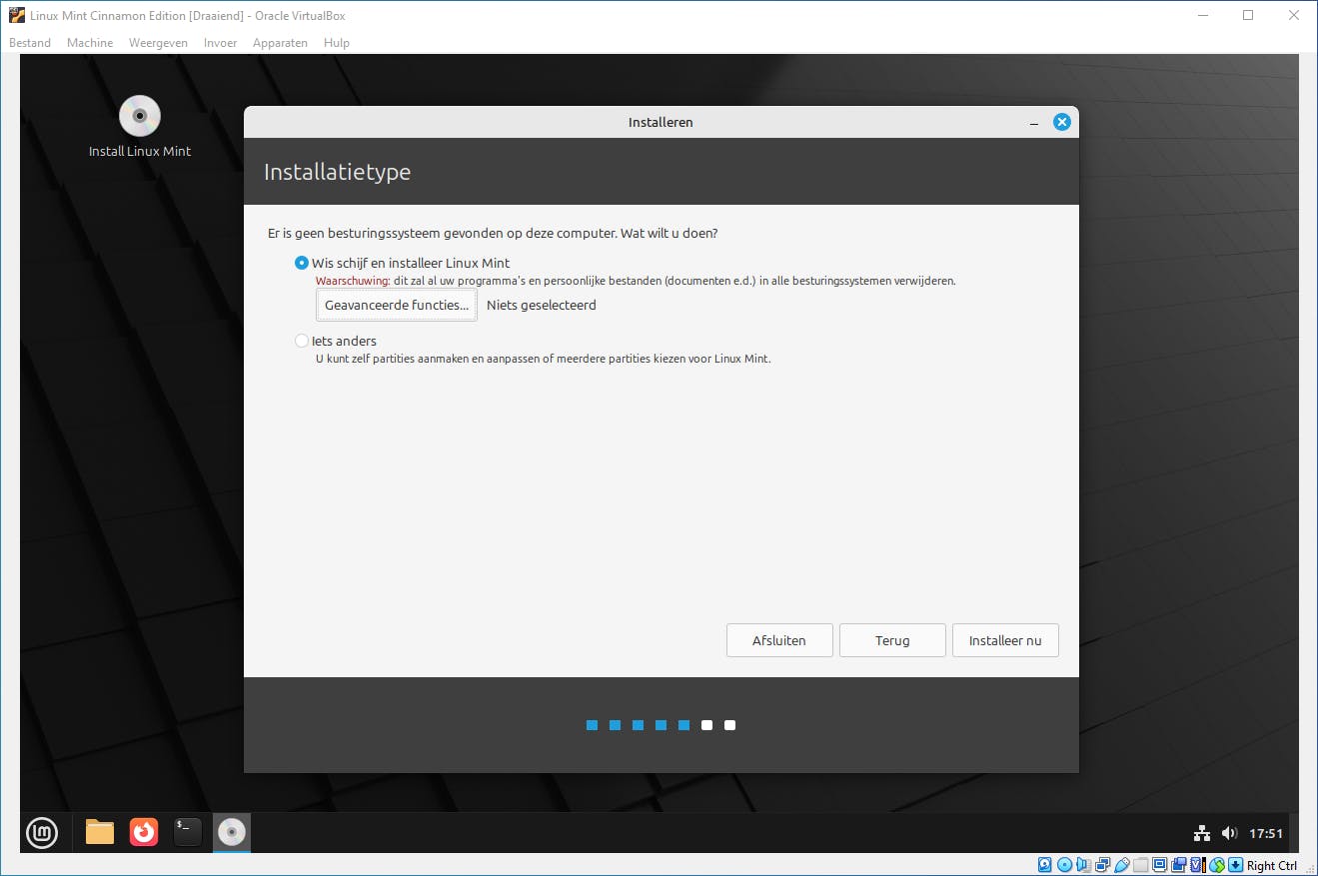Launch Firefox from the Mint panel
1318x876 pixels.
(x=144, y=832)
